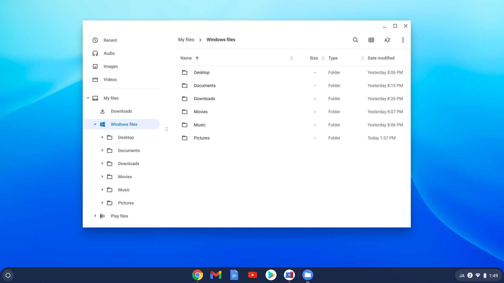Sort by Name column header

[x=186, y=58]
